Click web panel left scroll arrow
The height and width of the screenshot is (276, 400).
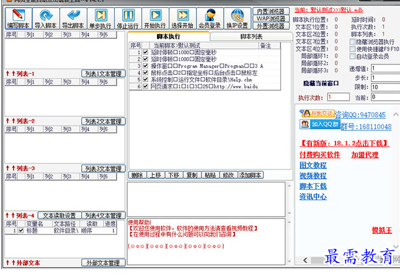tap(305, 260)
